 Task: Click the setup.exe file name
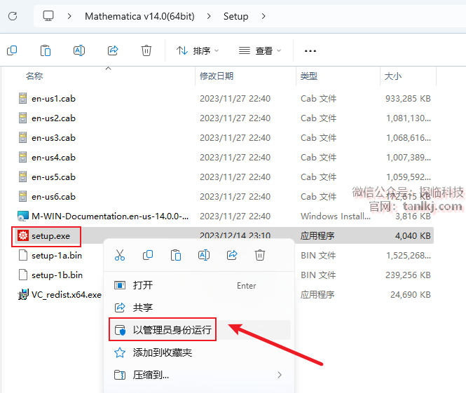tap(51, 236)
